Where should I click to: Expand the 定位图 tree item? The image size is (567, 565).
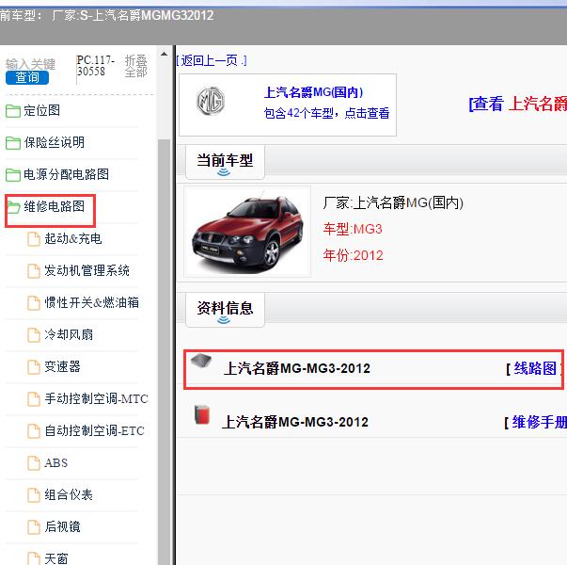(x=42, y=110)
